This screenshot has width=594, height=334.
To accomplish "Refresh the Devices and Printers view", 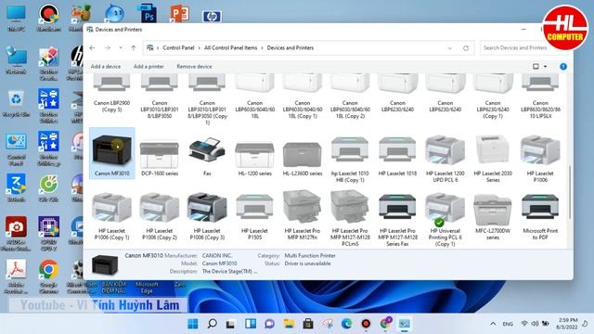I will (x=466, y=48).
